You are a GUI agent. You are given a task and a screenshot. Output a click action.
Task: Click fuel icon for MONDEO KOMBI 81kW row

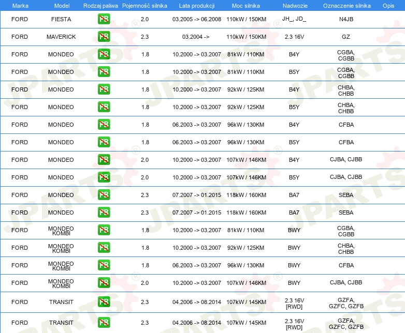[104, 230]
